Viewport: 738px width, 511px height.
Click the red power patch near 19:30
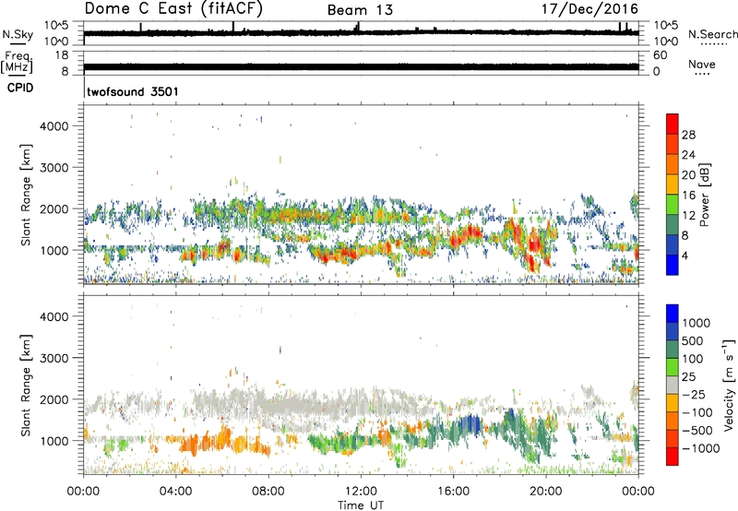[533, 244]
